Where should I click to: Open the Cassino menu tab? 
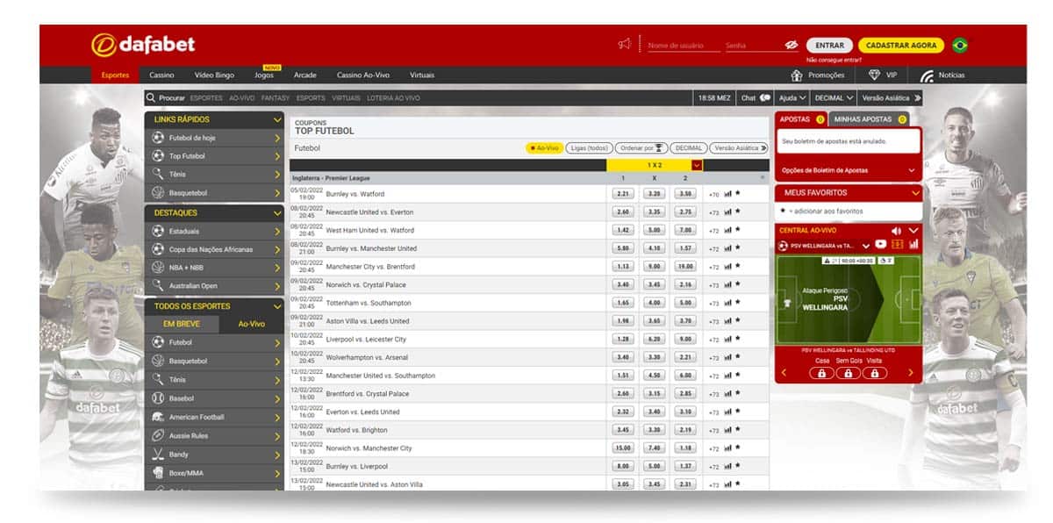tap(161, 75)
